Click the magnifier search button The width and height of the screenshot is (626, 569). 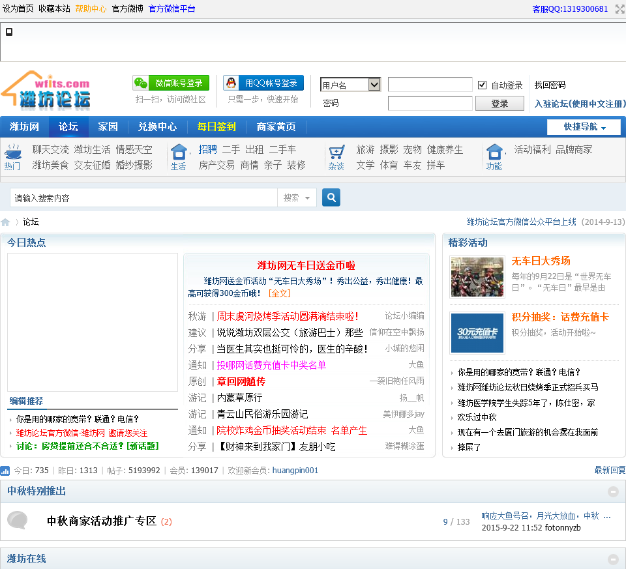coord(331,197)
